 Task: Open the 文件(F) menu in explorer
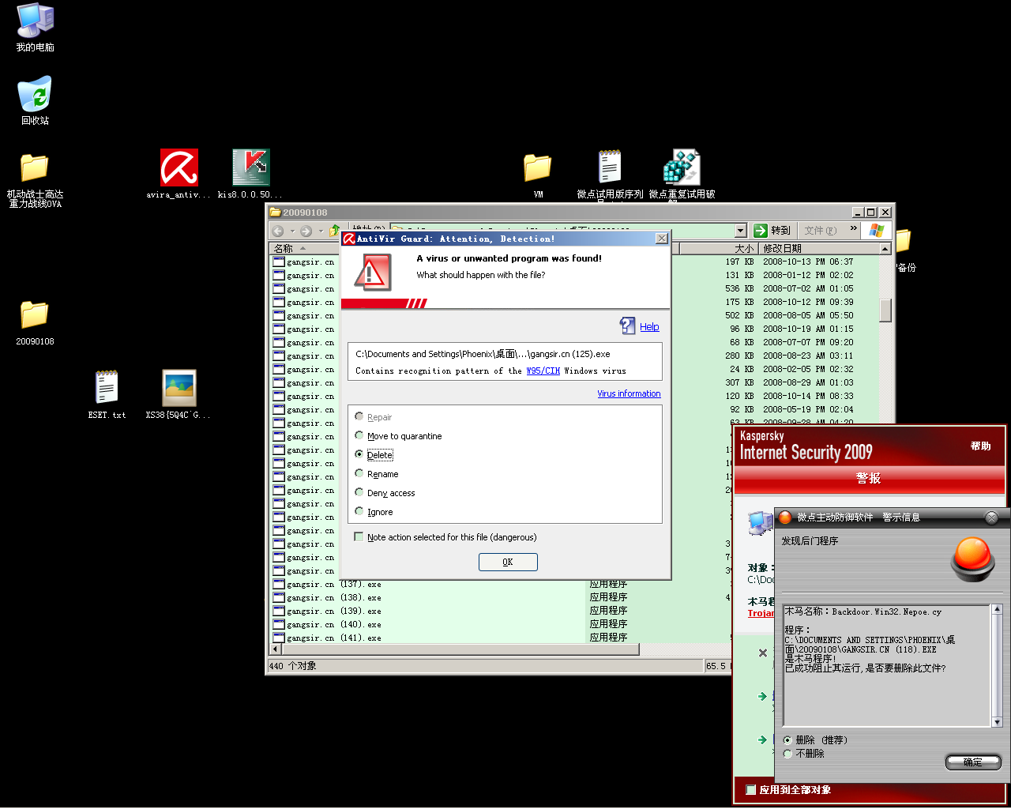821,231
